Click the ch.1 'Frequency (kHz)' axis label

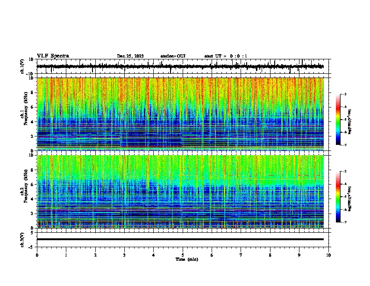coord(26,109)
